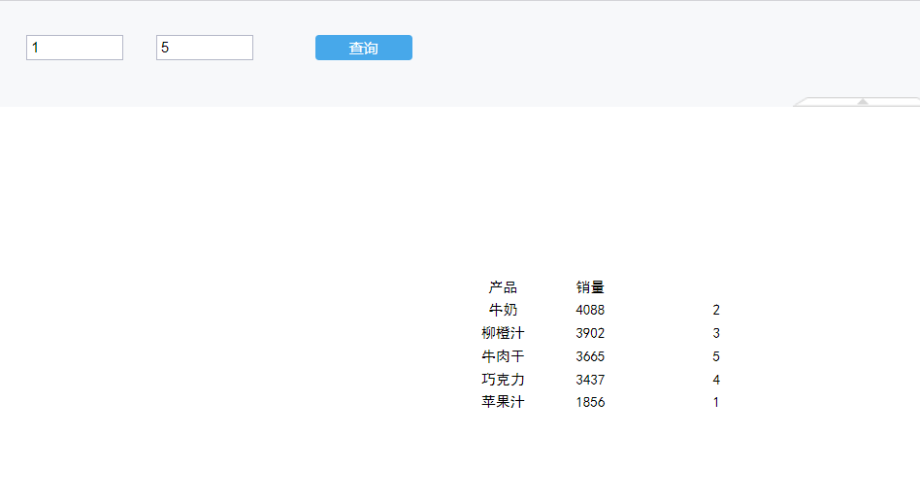Click the number 1 in the 苹果汁 row

click(716, 402)
